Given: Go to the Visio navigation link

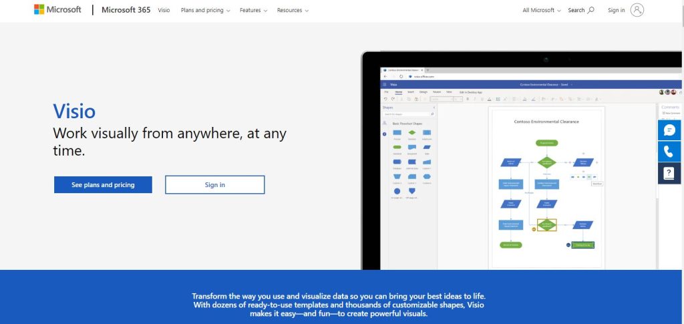Looking at the screenshot, I should pyautogui.click(x=164, y=11).
